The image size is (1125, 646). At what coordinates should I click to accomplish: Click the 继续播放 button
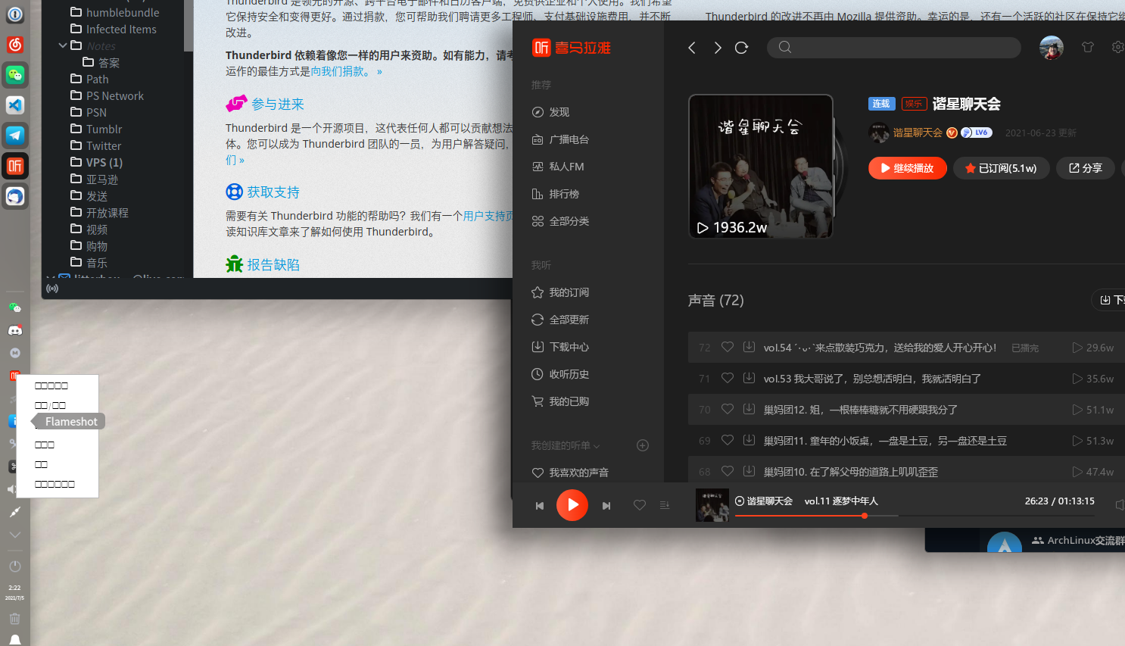pos(908,168)
